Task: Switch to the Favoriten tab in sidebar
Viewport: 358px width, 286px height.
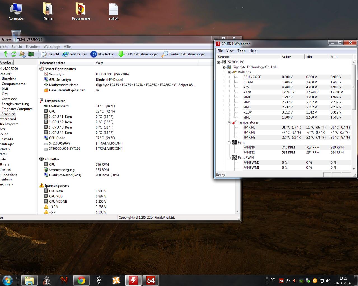Action: pyautogui.click(x=6, y=63)
